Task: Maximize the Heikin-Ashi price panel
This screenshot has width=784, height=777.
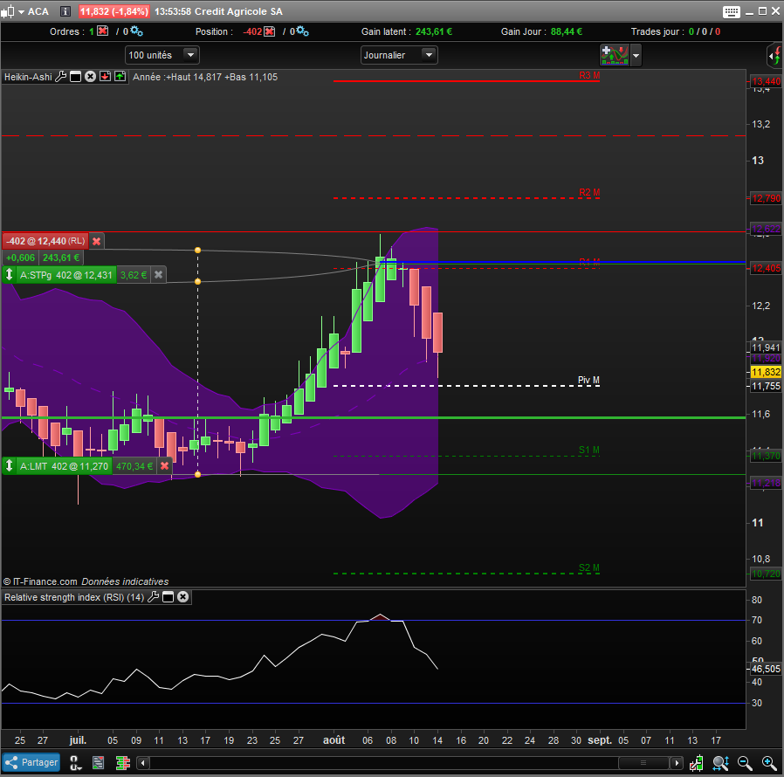Action: click(75, 77)
